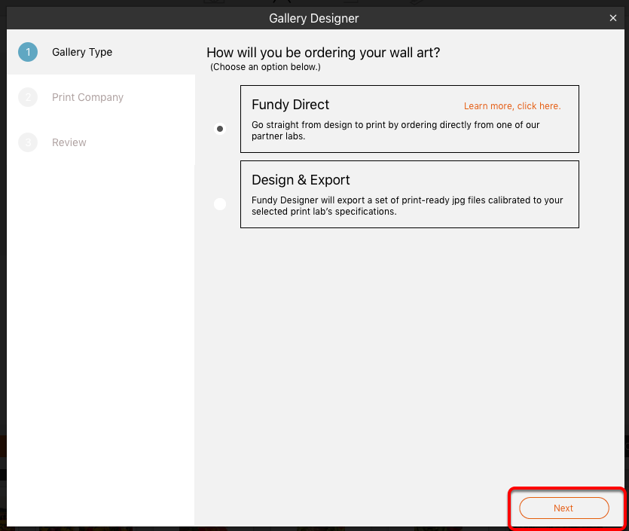Close the Gallery Designer dialog
This screenshot has width=629, height=531.
pyautogui.click(x=613, y=18)
